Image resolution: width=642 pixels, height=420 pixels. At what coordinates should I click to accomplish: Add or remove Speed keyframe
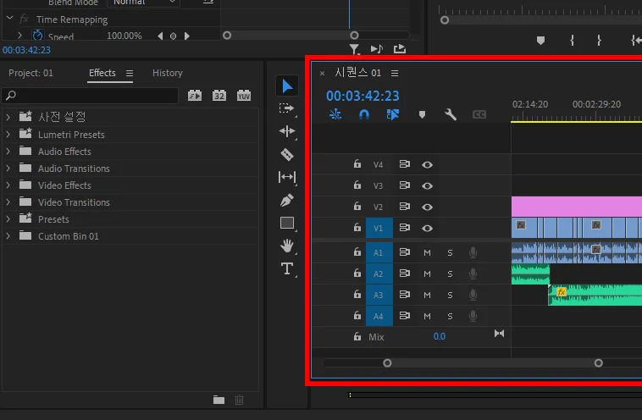pos(173,36)
